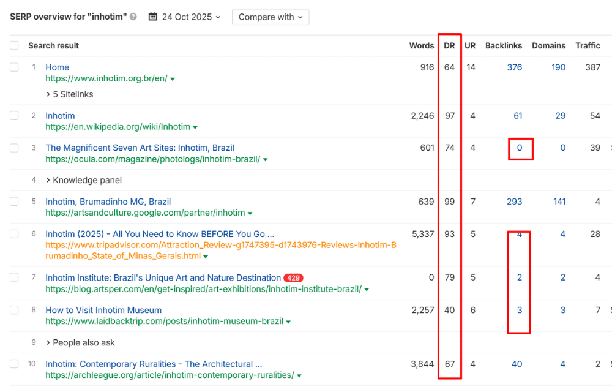612x392 pixels.
Task: Open Inhotim (2025) All You Need to Know link
Action: click(x=160, y=234)
